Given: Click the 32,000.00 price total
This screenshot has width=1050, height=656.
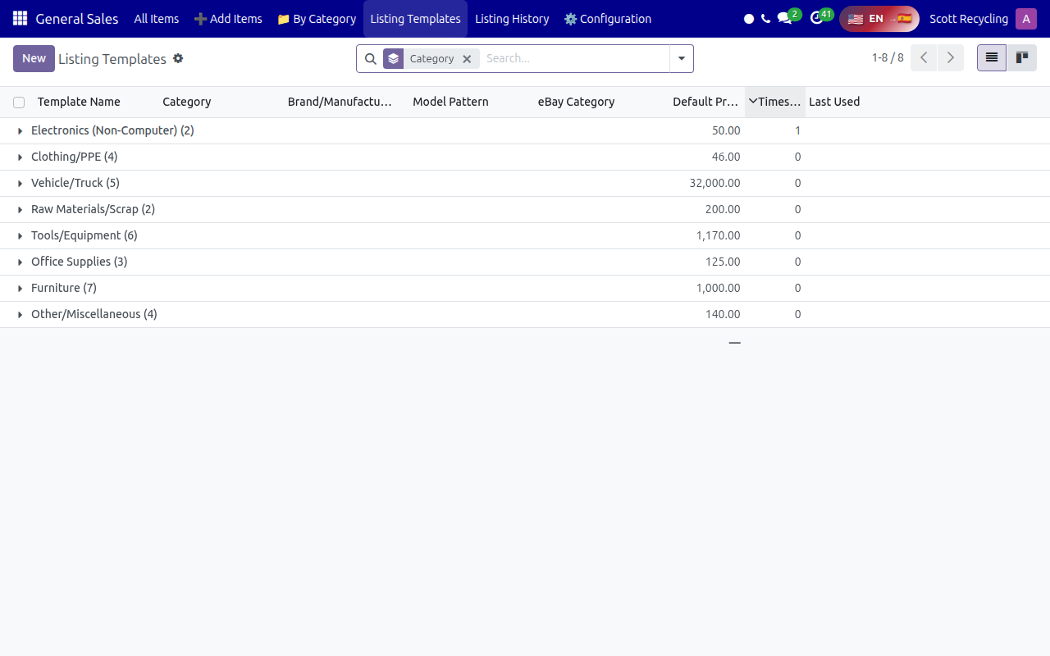Looking at the screenshot, I should tap(714, 183).
